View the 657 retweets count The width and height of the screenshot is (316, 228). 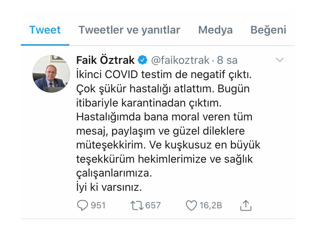coord(153,205)
